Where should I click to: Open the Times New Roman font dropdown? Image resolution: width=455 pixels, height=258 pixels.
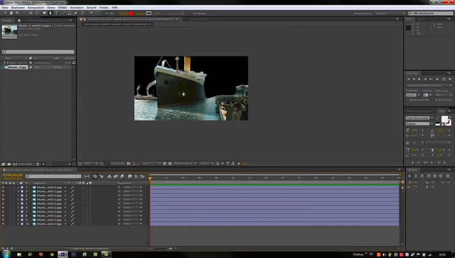coord(419,118)
